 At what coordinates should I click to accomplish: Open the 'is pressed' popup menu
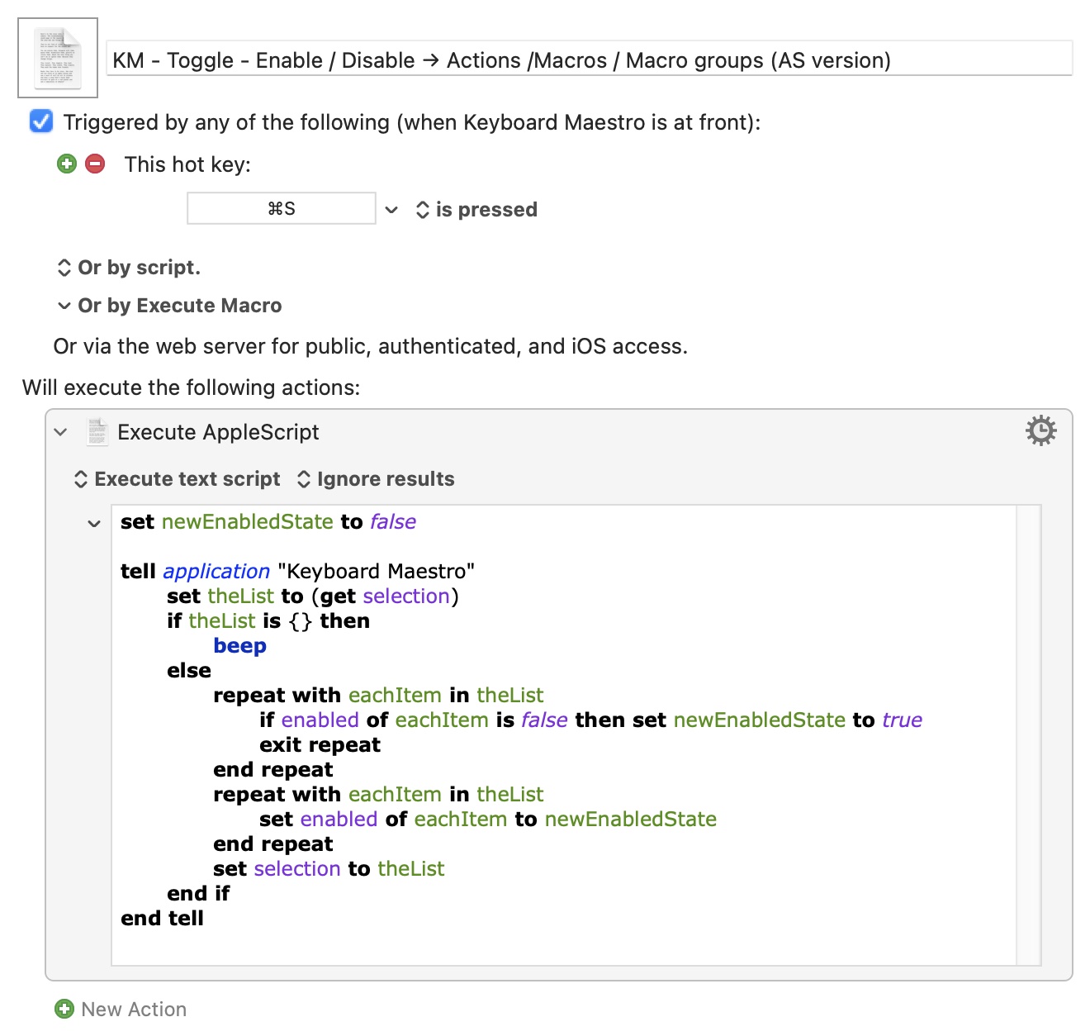pos(477,210)
